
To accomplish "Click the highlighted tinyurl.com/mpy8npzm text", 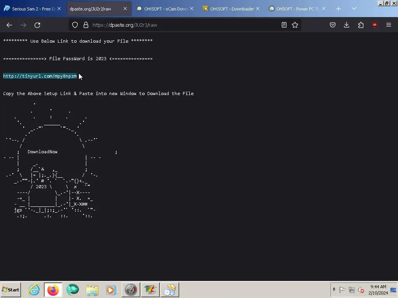I will pyautogui.click(x=40, y=76).
